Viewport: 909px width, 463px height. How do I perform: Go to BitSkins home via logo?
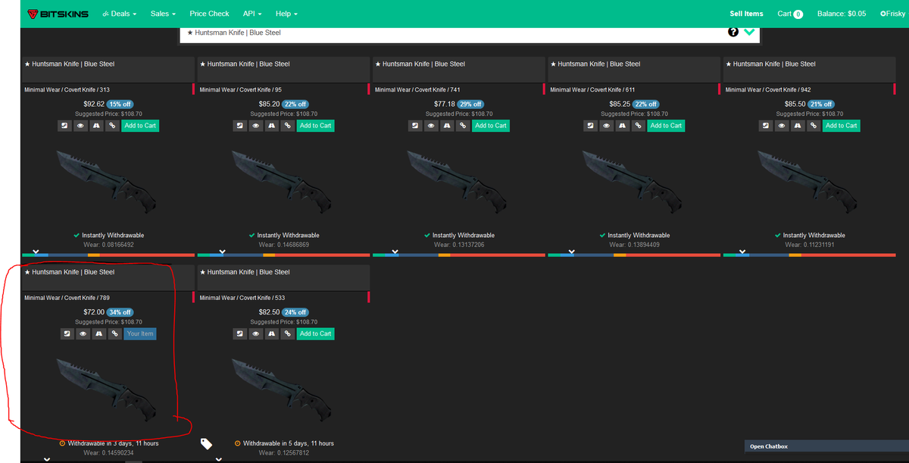[58, 14]
